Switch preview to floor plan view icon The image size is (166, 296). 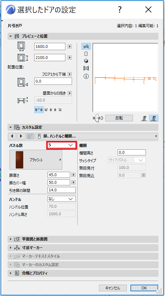click(86, 46)
